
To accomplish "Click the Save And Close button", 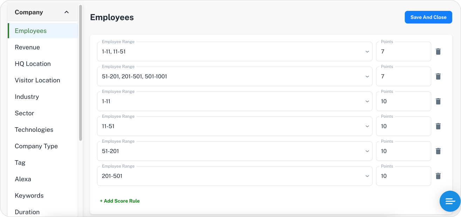I will [428, 17].
